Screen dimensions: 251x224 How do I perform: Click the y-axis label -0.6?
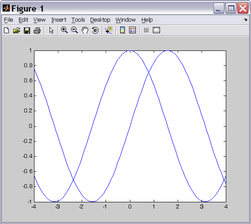click(x=27, y=171)
